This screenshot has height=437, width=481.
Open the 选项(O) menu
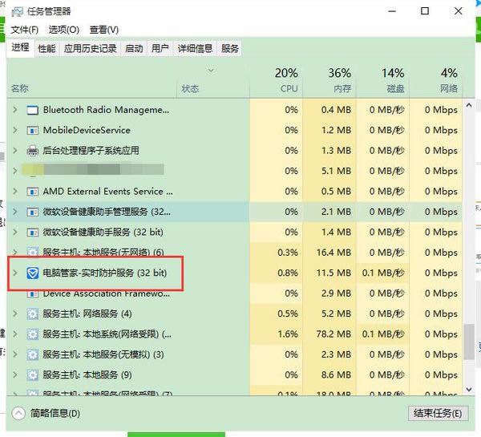[63, 30]
